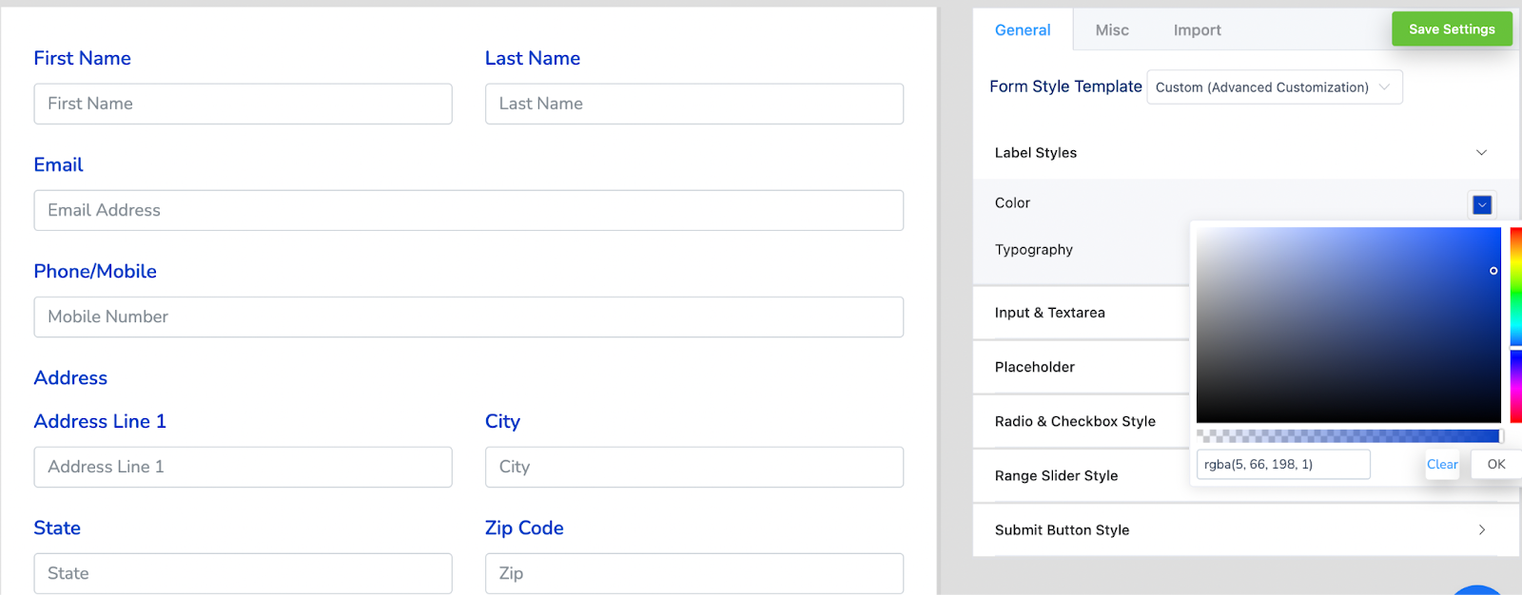The width and height of the screenshot is (1522, 595).
Task: Switch to the Misc tab
Action: point(1111,30)
